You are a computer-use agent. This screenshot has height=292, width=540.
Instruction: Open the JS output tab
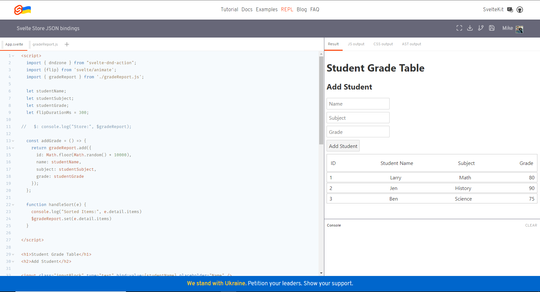(x=356, y=44)
